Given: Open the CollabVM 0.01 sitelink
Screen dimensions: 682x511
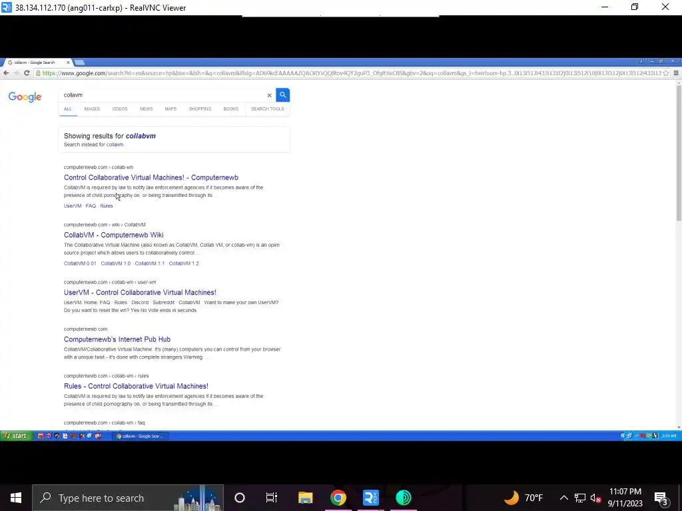Looking at the screenshot, I should coord(80,263).
